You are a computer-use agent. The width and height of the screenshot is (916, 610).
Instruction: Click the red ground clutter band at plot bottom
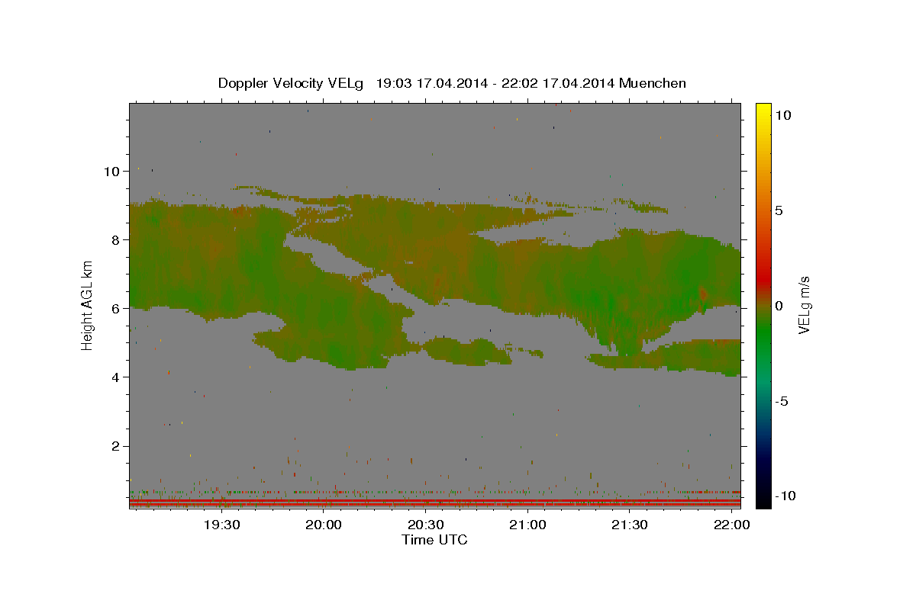coord(435,502)
